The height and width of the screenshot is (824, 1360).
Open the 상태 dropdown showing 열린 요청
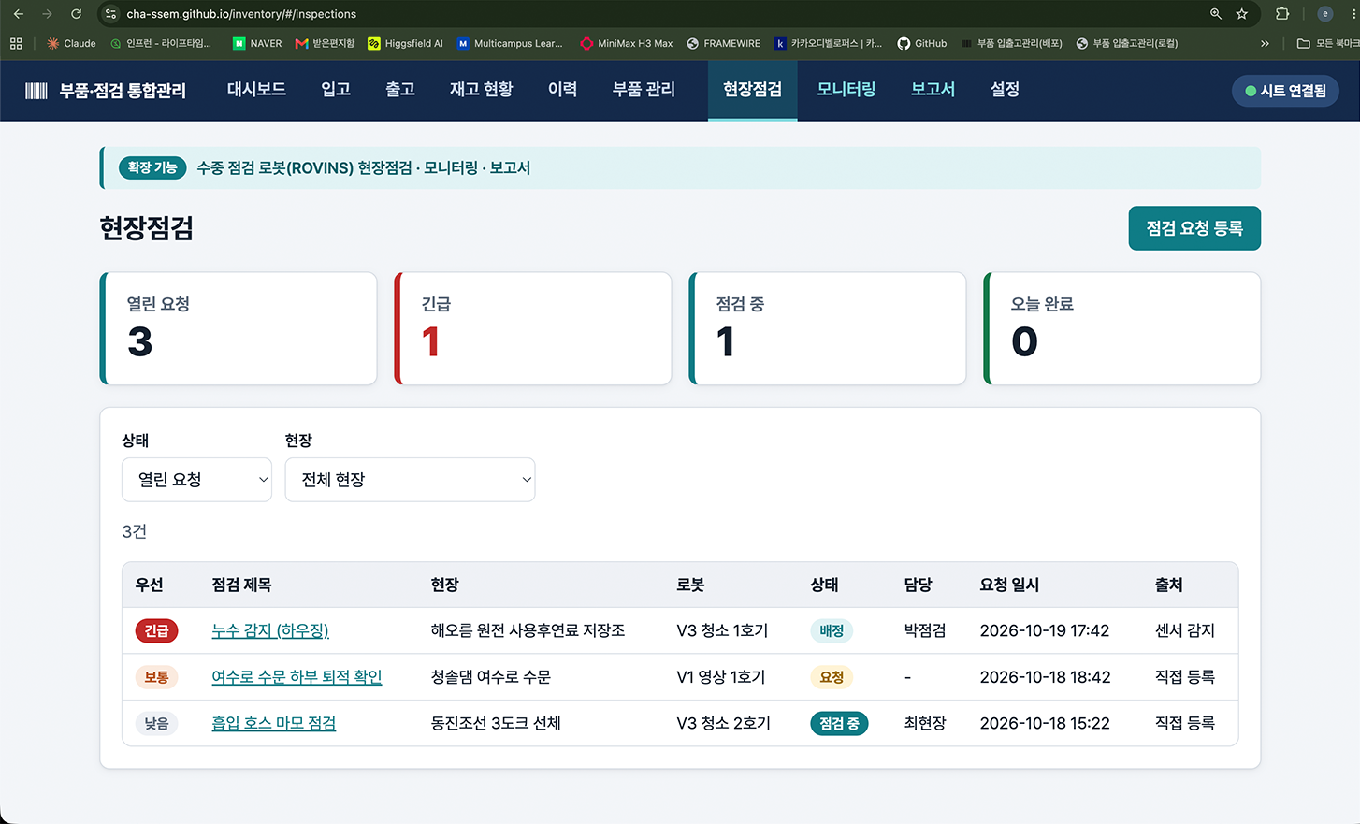tap(196, 480)
